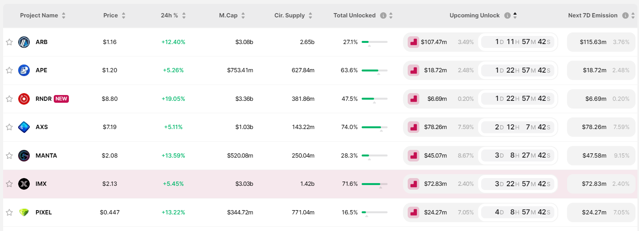Click the Total Unlocked info icon
639x231 pixels.
pyautogui.click(x=383, y=15)
